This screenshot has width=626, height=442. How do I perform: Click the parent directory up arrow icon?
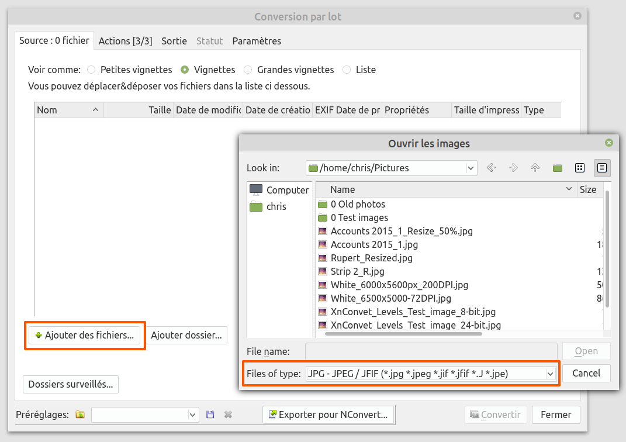pos(535,168)
